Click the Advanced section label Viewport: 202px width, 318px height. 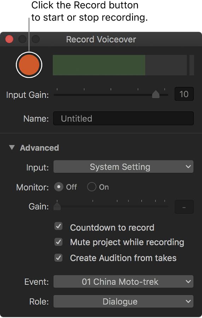coord(40,148)
